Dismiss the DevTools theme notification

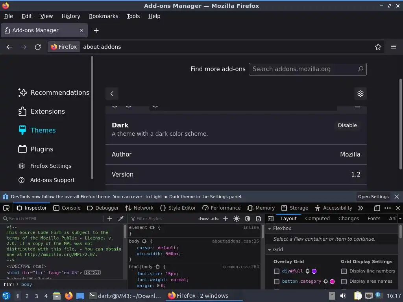pos(397,197)
